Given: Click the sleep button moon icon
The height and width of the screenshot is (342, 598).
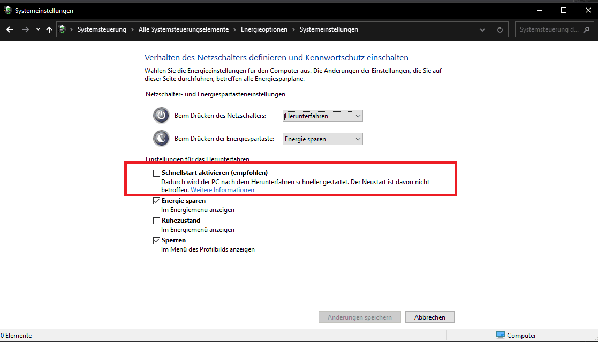Looking at the screenshot, I should (161, 139).
